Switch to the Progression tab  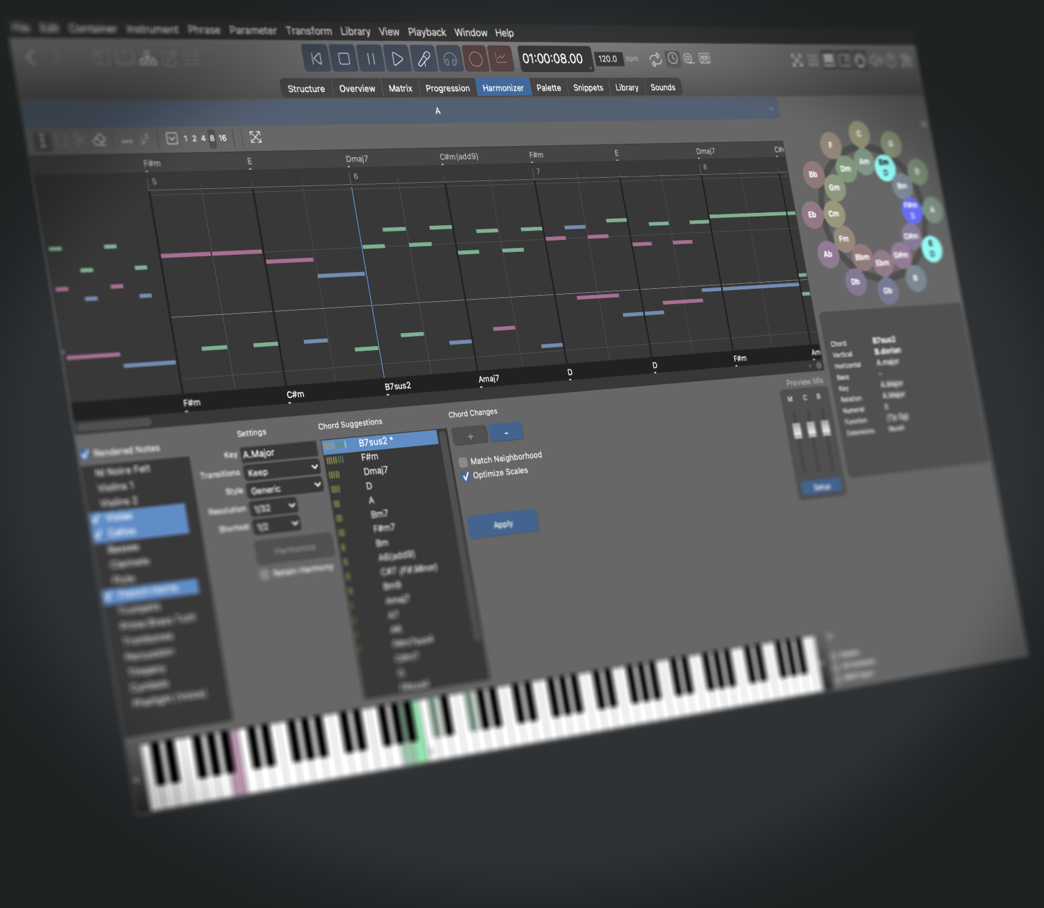[x=448, y=88]
